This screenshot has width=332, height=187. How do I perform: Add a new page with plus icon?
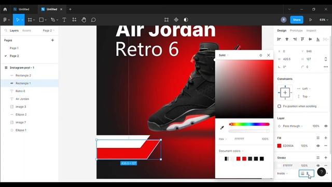pyautogui.click(x=52, y=40)
